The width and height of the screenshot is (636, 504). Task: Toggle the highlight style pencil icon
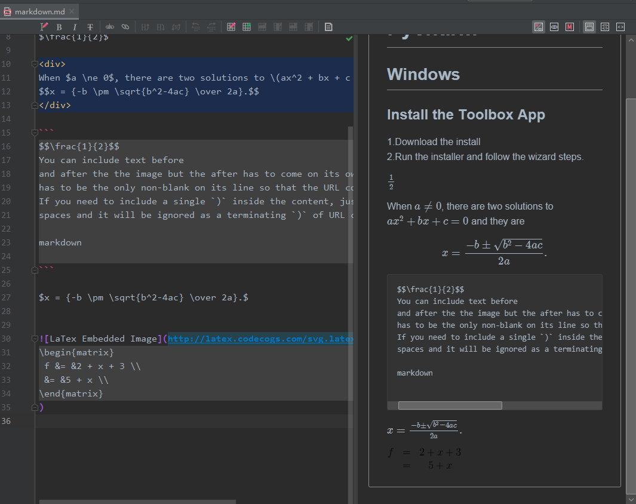44,27
